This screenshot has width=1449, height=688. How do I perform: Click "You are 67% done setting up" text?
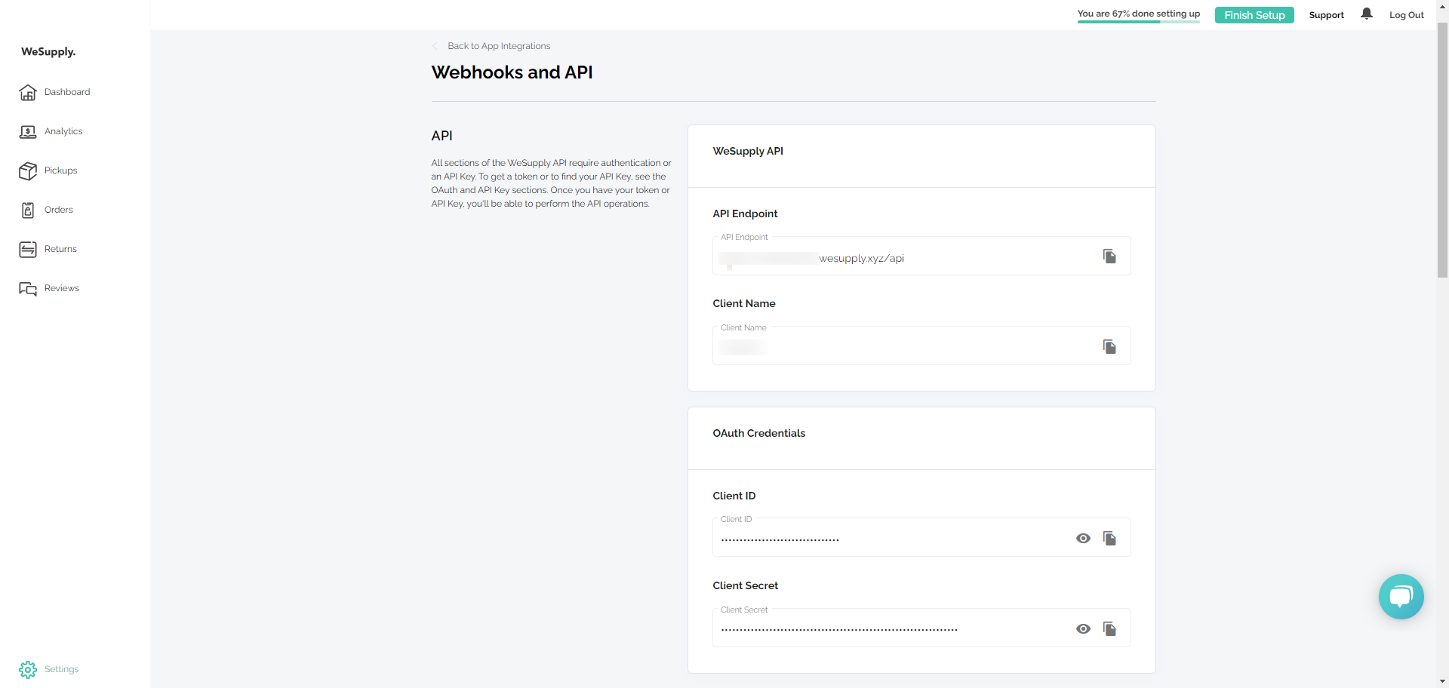[1138, 14]
